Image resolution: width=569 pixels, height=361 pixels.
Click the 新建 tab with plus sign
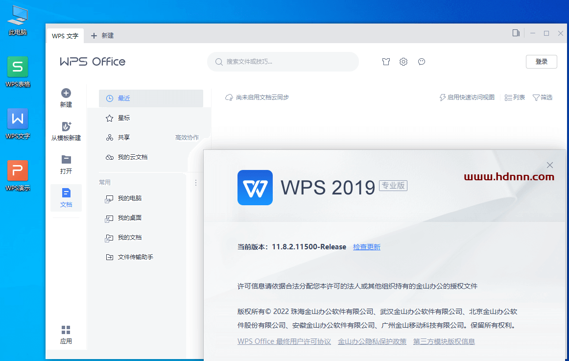103,36
